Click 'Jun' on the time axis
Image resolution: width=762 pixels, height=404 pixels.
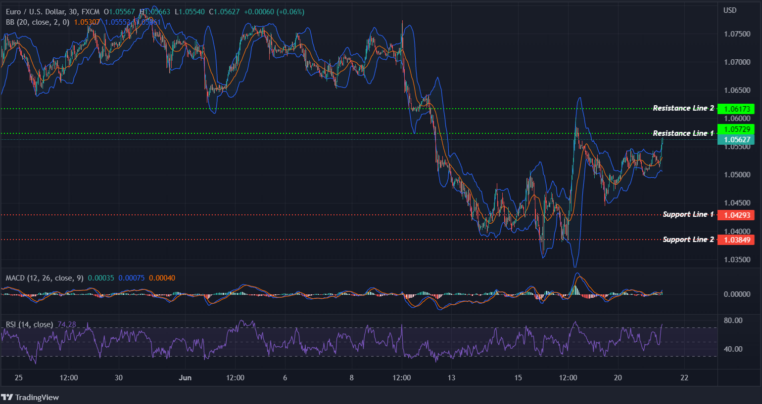click(186, 377)
